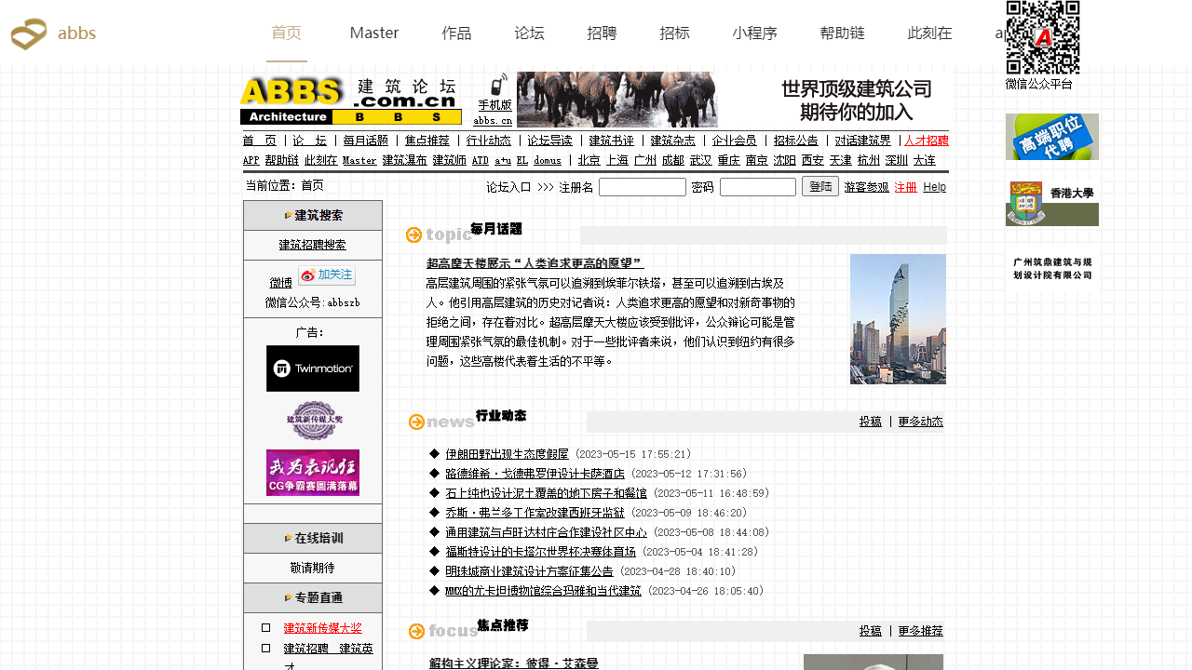The height and width of the screenshot is (670, 1192).
Task: Open the Hong Kong University logo
Action: pyautogui.click(x=1051, y=203)
